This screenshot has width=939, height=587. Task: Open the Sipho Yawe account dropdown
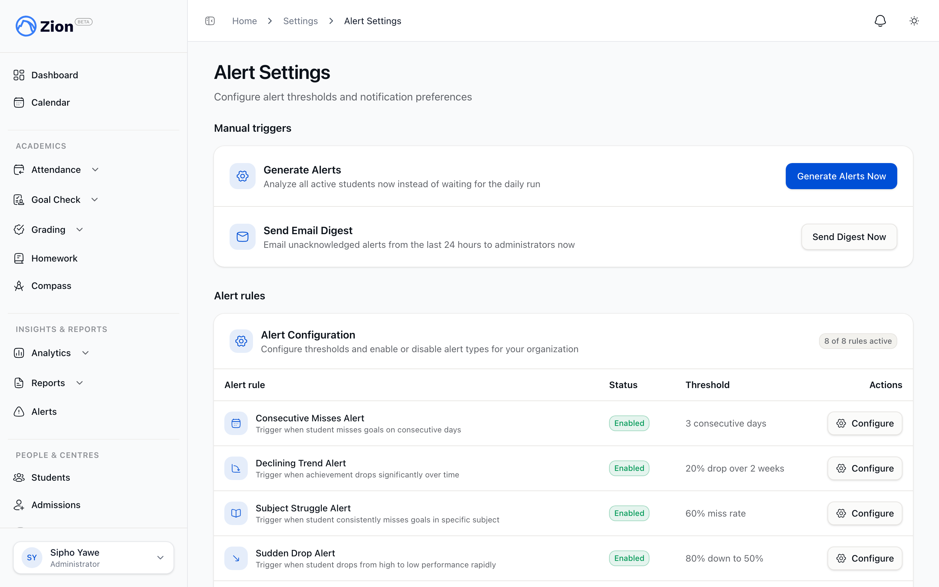click(94, 558)
